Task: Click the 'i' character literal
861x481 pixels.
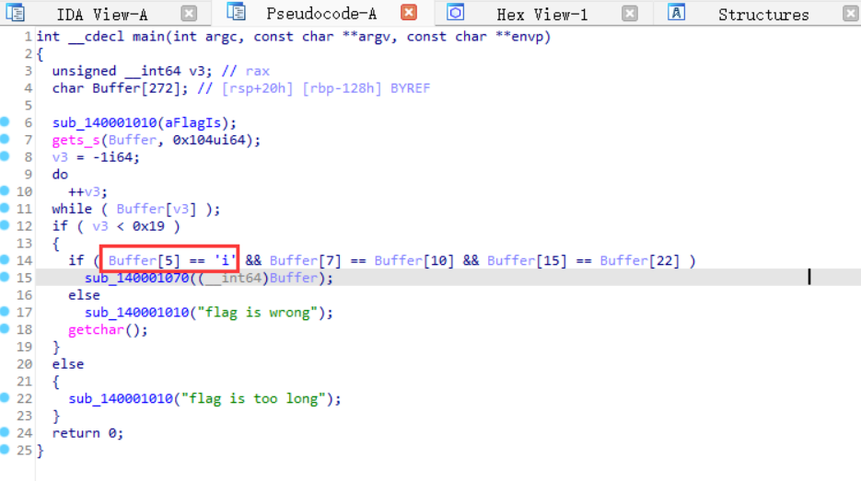Action: (x=225, y=260)
